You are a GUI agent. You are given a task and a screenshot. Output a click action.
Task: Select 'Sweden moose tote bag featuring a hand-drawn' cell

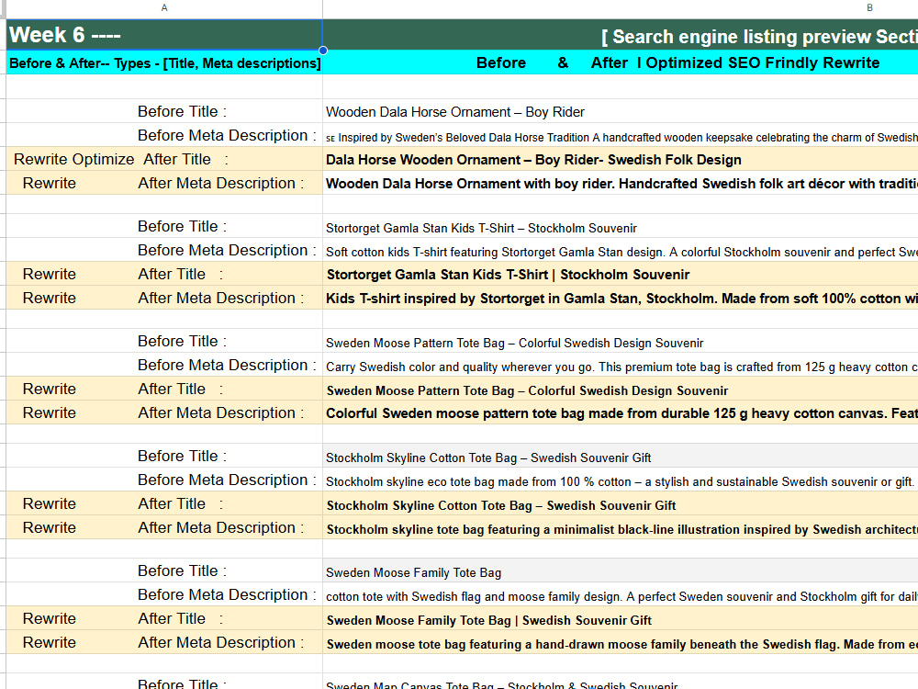620,643
